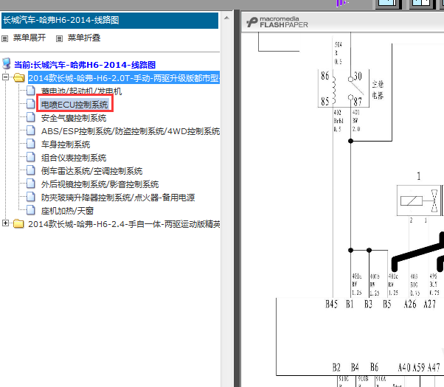Image resolution: width=444 pixels, height=387 pixels.
Task: Click the page icon beside ABS/ESP控制系统
Action: [30, 130]
